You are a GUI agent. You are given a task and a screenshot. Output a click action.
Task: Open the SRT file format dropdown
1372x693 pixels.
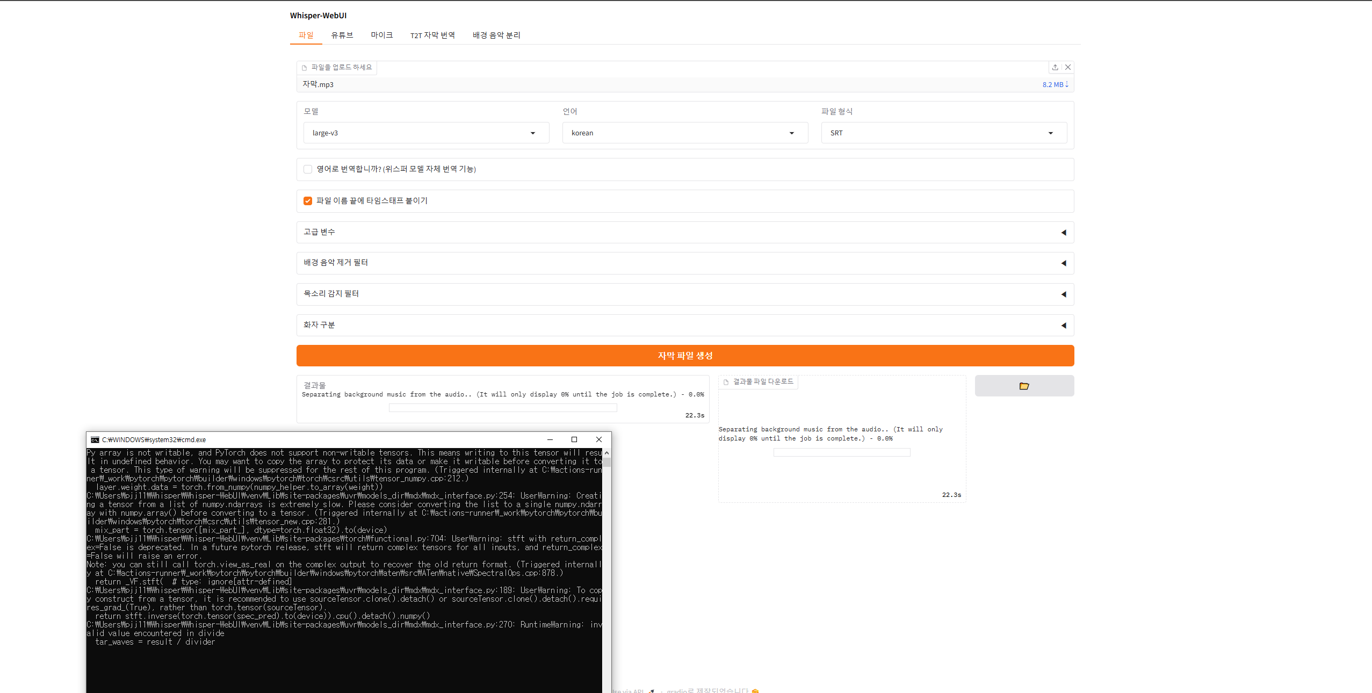943,133
